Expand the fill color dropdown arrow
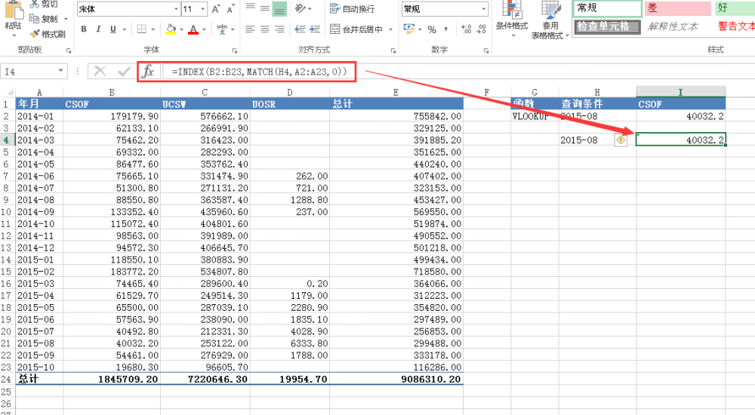The height and width of the screenshot is (415, 755). pos(181,30)
